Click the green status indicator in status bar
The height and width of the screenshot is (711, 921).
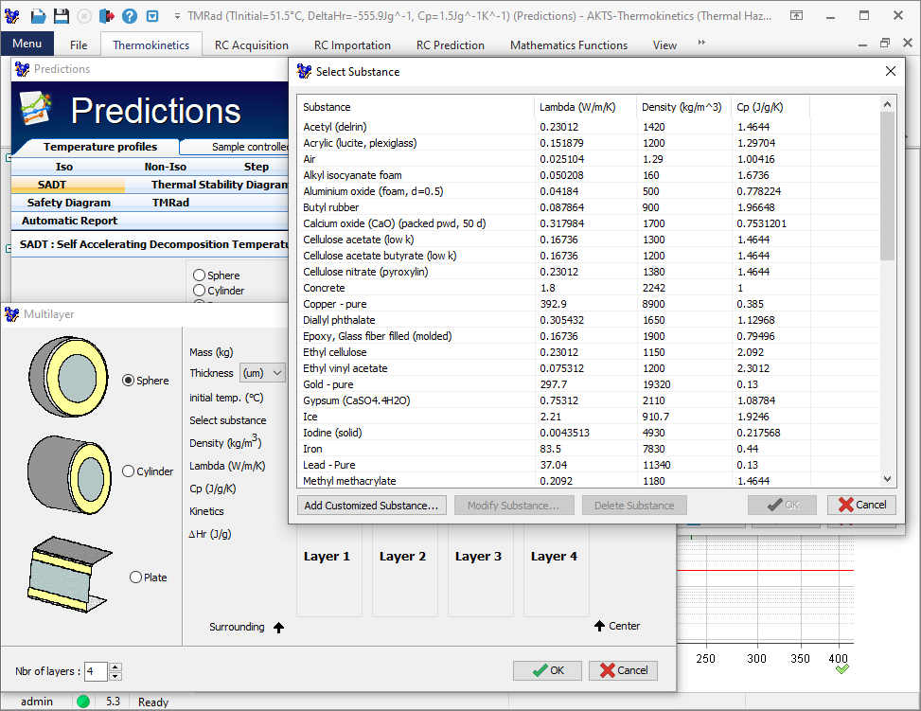click(83, 702)
